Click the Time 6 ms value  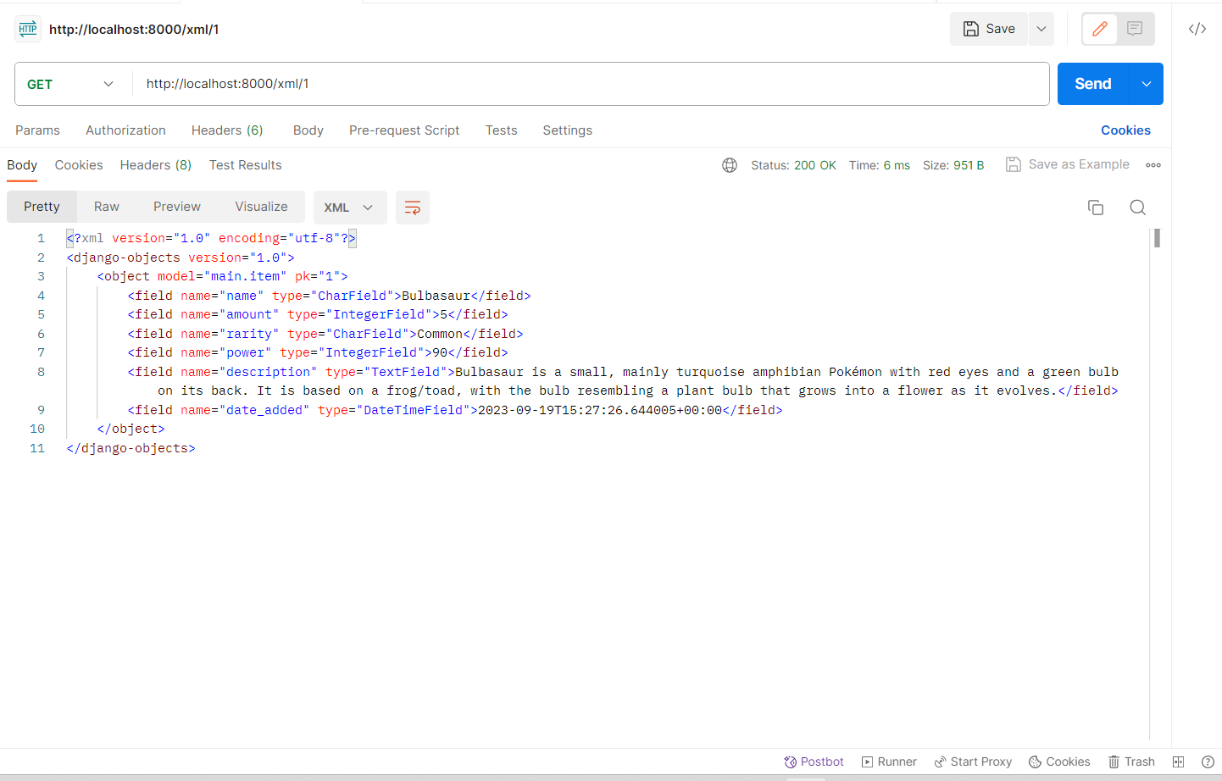point(897,165)
